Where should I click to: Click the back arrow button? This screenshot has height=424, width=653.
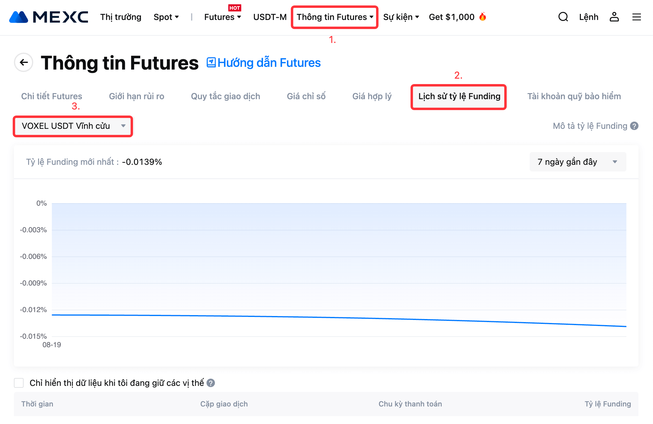coord(24,63)
